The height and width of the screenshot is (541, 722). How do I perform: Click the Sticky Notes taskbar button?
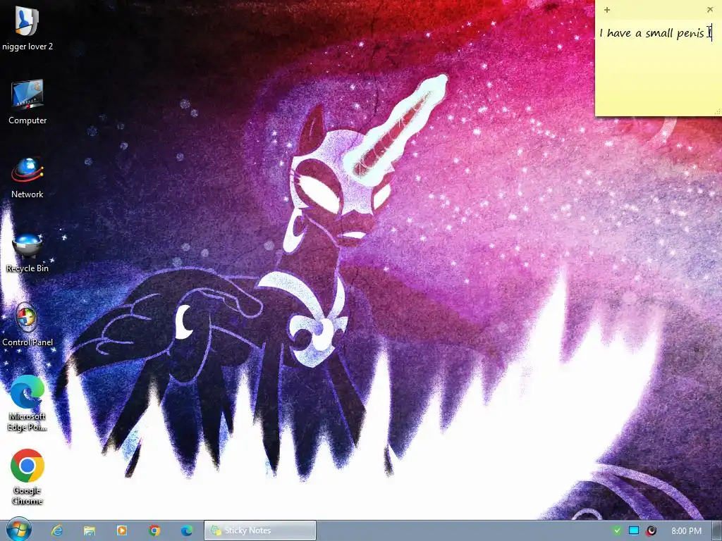(x=260, y=530)
